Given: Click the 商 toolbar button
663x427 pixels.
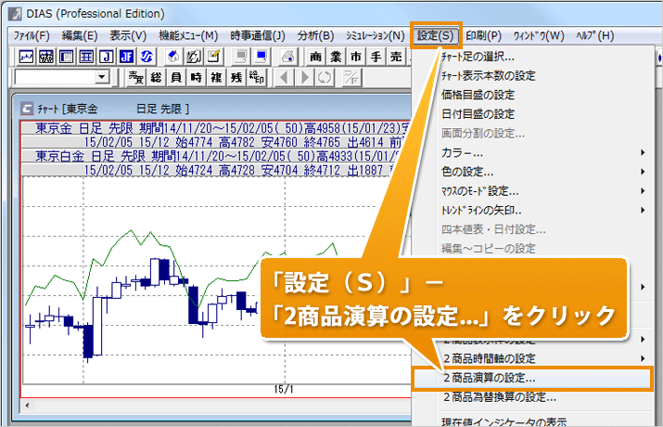Looking at the screenshot, I should point(316,57).
